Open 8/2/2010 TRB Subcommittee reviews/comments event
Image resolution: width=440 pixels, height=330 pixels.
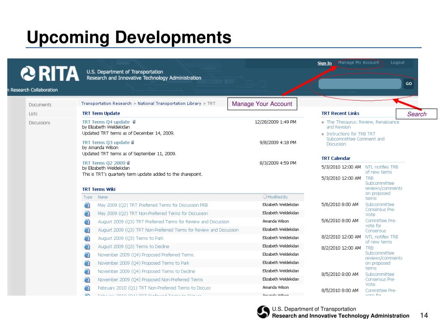tap(384, 258)
